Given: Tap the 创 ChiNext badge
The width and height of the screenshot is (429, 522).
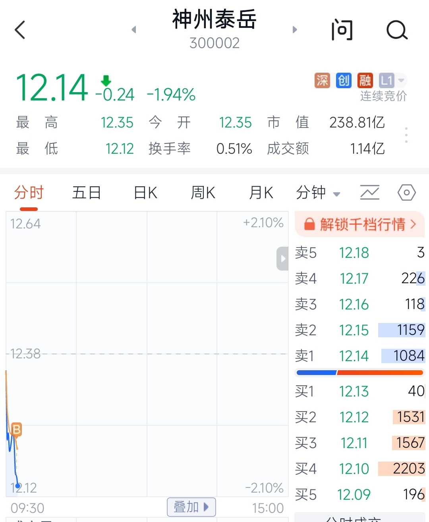Looking at the screenshot, I should (x=344, y=80).
